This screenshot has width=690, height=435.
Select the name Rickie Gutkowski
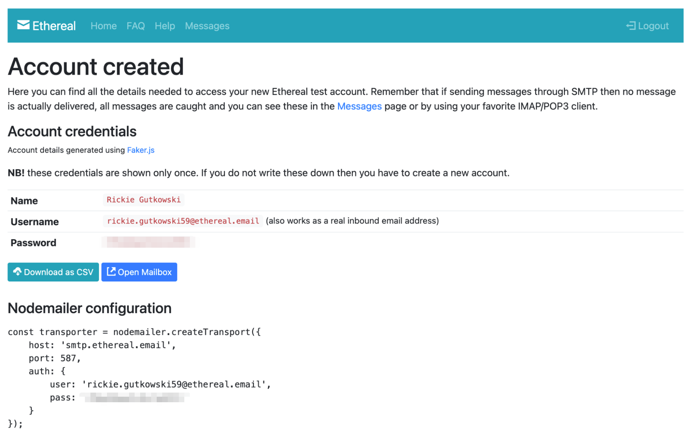pyautogui.click(x=144, y=200)
